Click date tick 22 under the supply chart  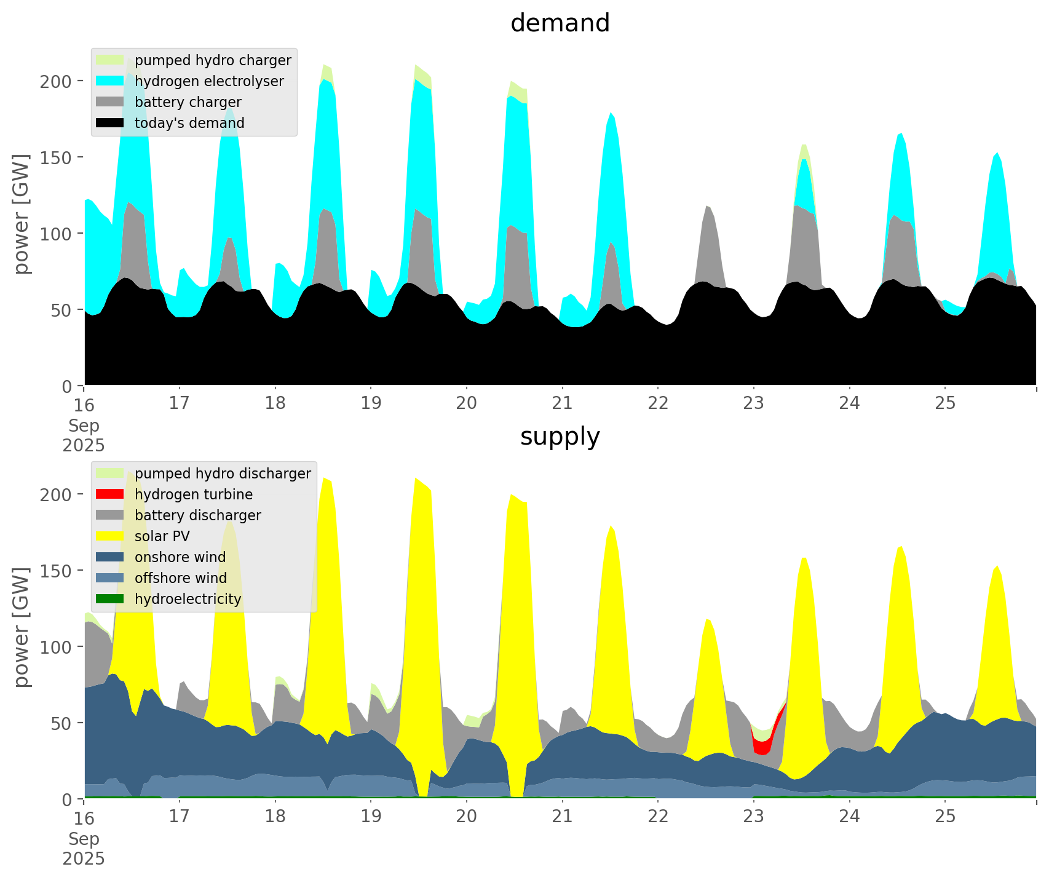point(657,817)
